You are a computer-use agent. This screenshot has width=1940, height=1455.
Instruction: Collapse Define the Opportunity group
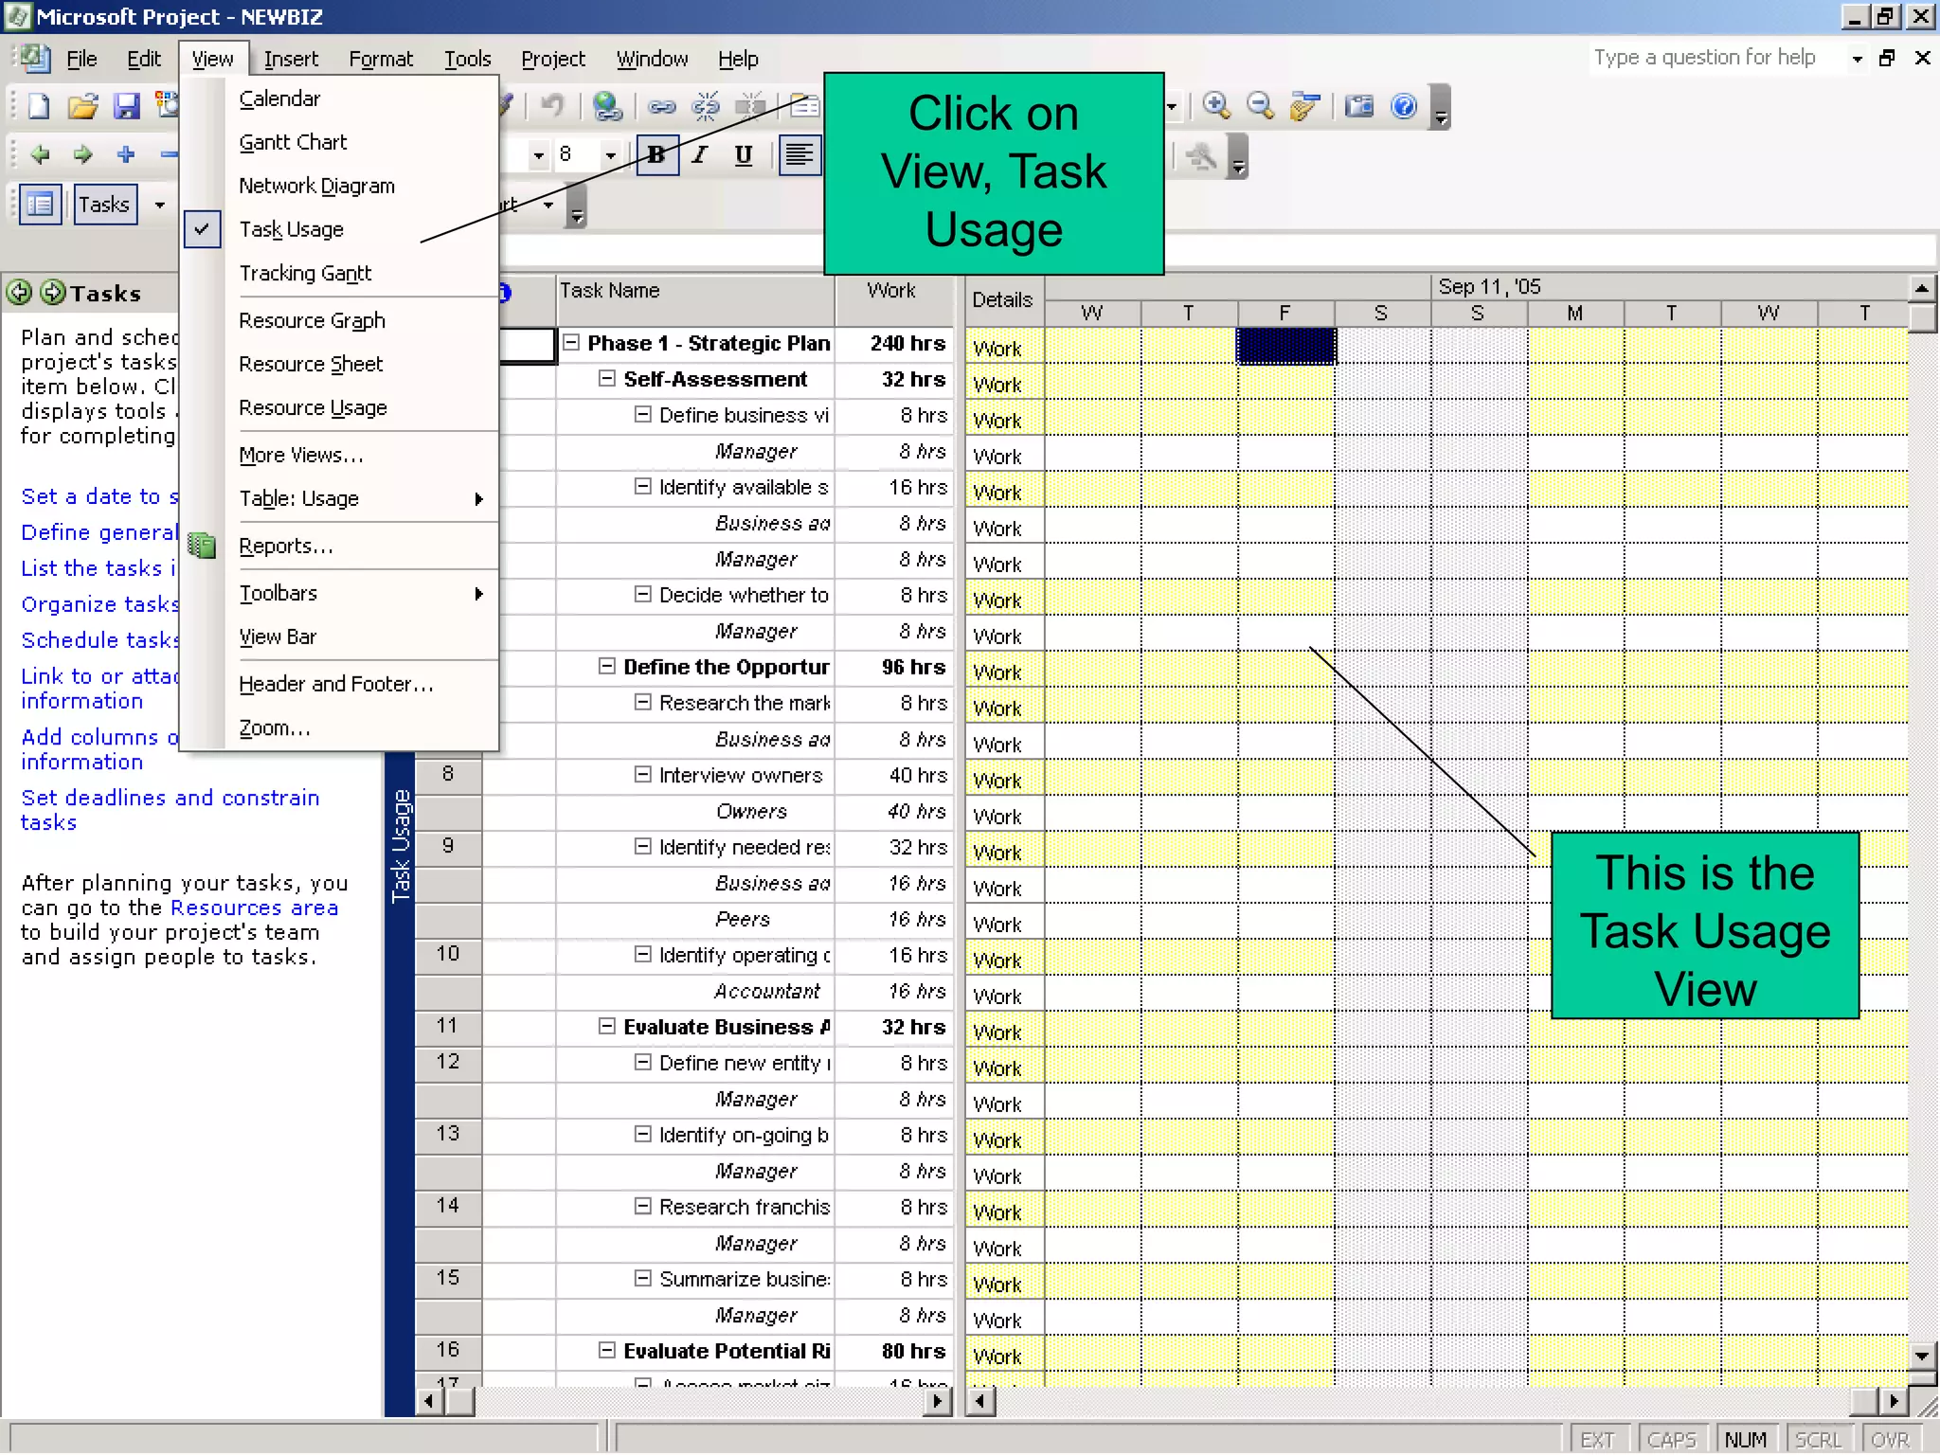tap(607, 666)
